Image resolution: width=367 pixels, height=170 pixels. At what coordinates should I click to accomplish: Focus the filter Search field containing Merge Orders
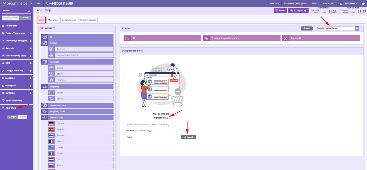340,28
